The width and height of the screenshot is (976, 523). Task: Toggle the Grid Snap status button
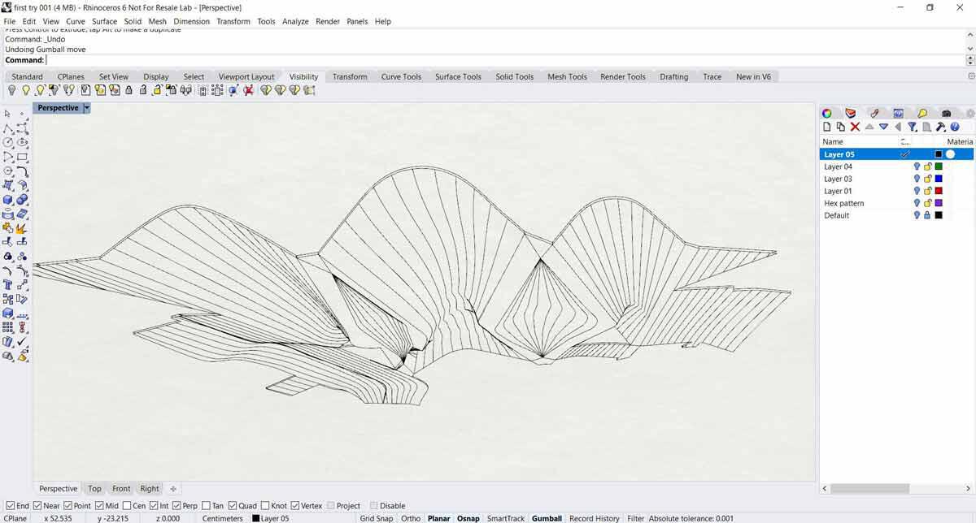point(376,518)
